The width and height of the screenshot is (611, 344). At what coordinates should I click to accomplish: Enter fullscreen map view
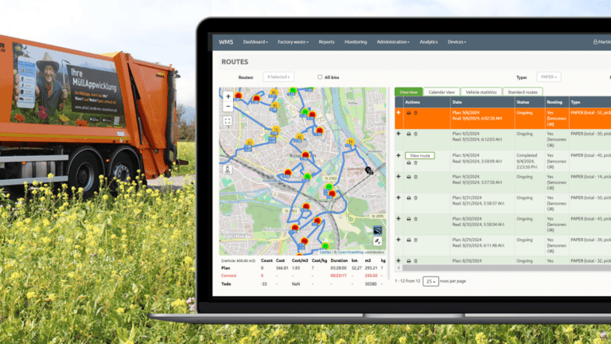(228, 121)
